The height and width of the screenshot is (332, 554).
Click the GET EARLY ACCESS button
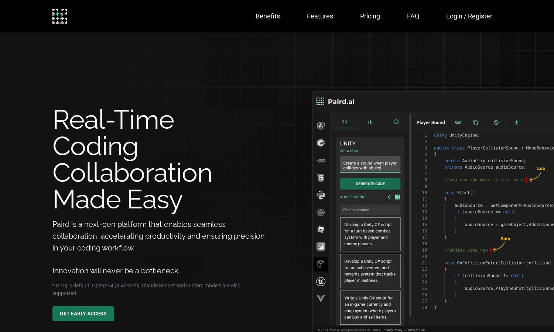[83, 314]
